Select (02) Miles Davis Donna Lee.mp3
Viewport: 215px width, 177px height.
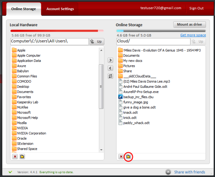(144, 81)
